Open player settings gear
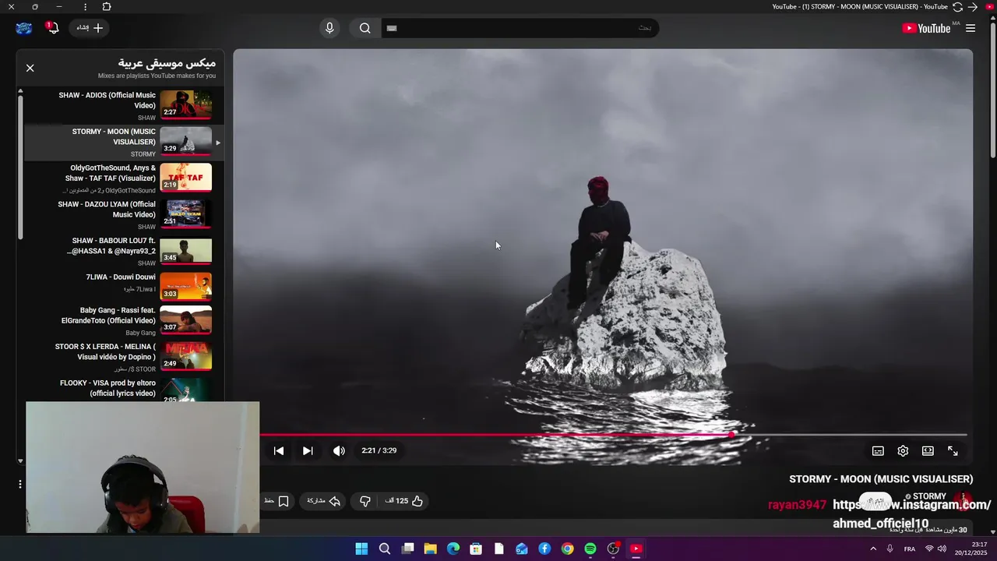The image size is (997, 561). [x=903, y=451]
